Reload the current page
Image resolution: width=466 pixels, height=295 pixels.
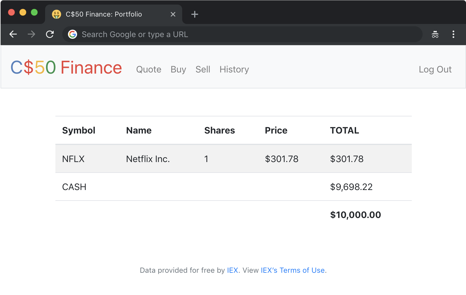tap(50, 35)
